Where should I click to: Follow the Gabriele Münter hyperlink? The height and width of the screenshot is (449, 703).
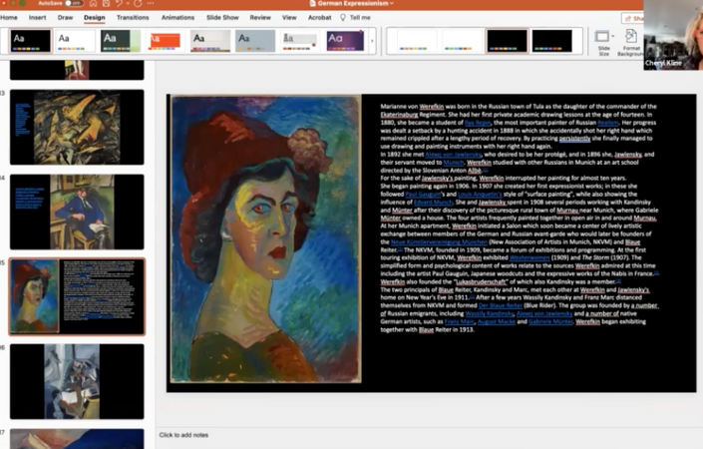(x=550, y=321)
